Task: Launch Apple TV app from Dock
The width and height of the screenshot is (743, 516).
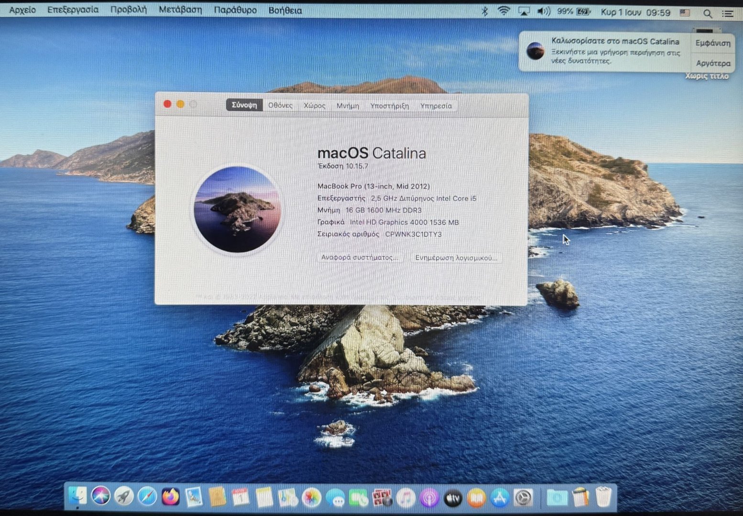Action: coord(453,498)
